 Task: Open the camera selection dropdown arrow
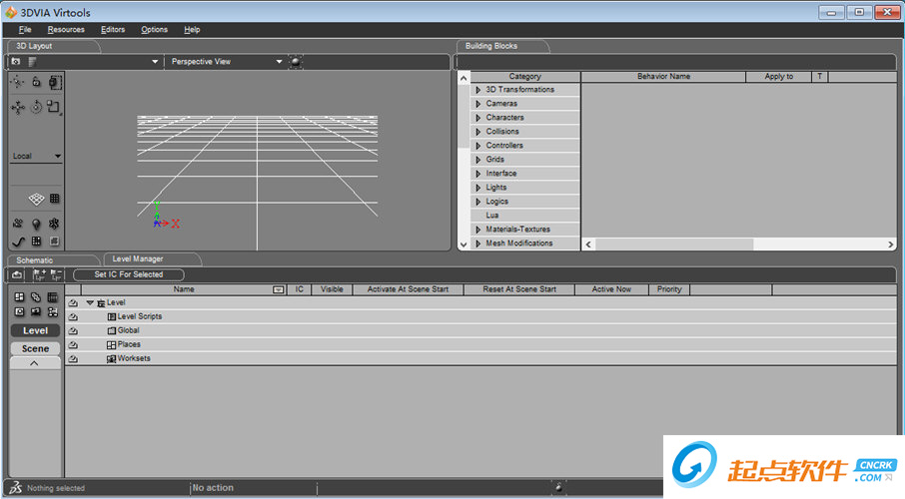click(155, 61)
